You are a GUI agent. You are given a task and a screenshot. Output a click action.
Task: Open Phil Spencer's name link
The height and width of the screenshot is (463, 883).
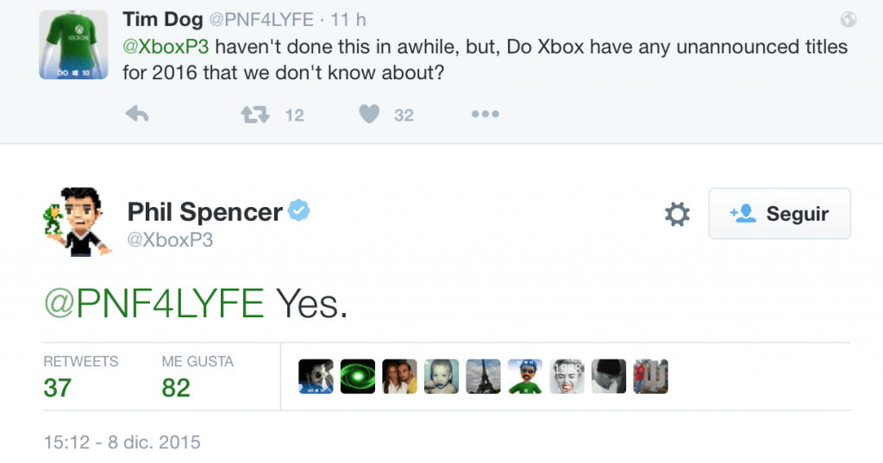click(204, 211)
